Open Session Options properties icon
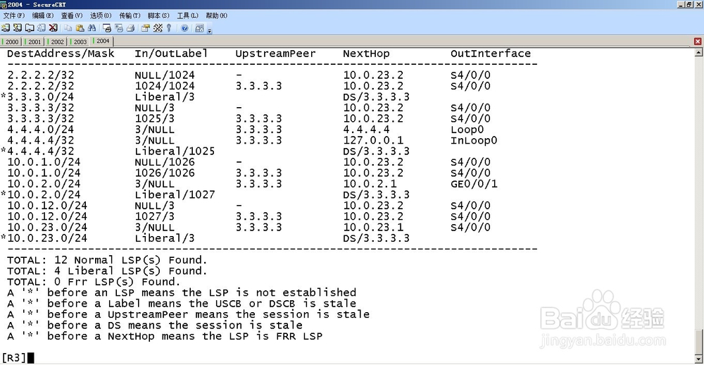 pyautogui.click(x=146, y=28)
